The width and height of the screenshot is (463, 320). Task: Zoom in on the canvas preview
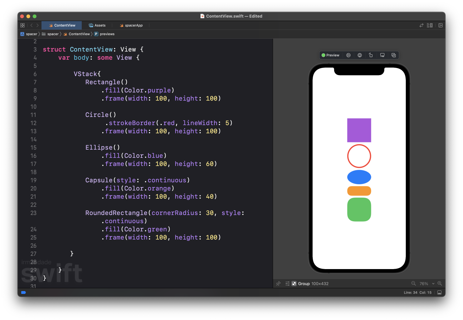(440, 284)
